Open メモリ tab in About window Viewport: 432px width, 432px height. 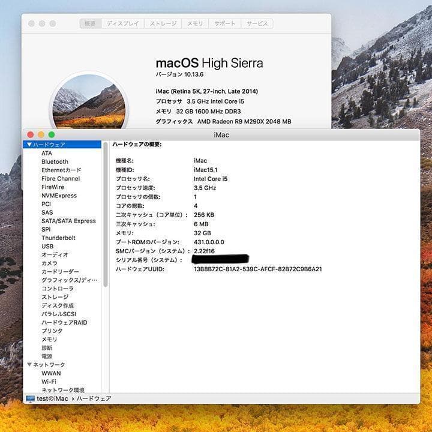[x=195, y=23]
